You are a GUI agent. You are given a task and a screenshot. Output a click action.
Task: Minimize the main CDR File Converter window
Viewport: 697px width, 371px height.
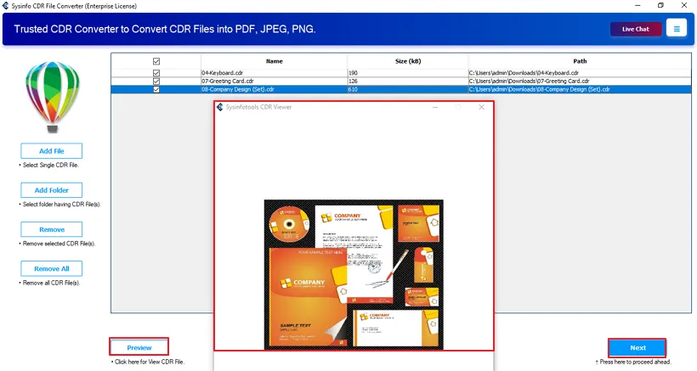pos(637,5)
